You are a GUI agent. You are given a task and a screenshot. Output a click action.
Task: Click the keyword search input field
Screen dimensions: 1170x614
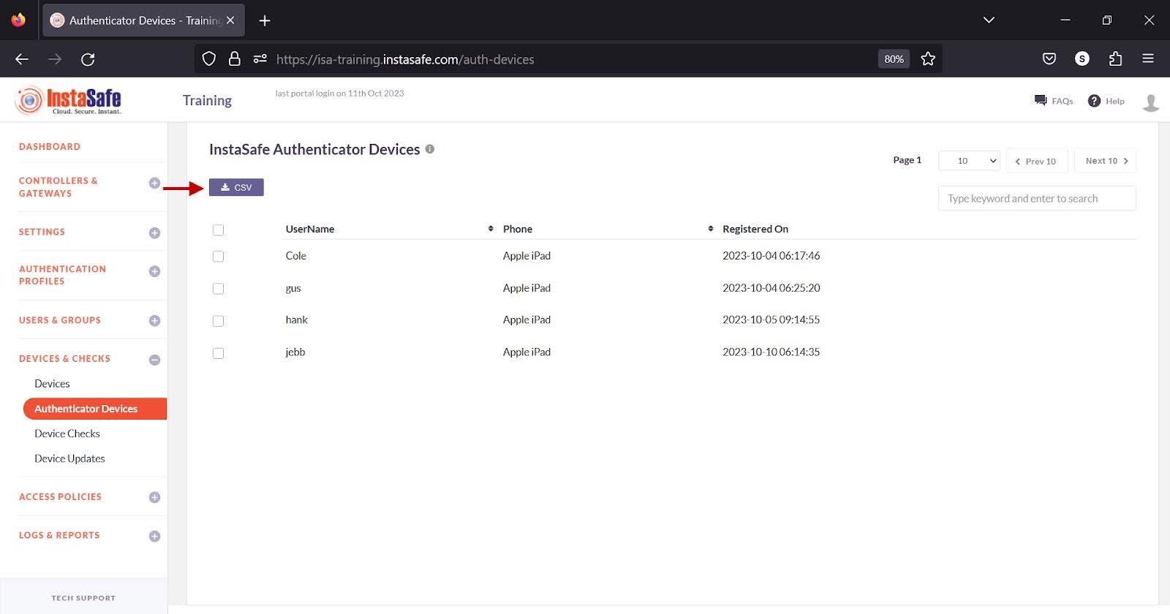click(1036, 199)
